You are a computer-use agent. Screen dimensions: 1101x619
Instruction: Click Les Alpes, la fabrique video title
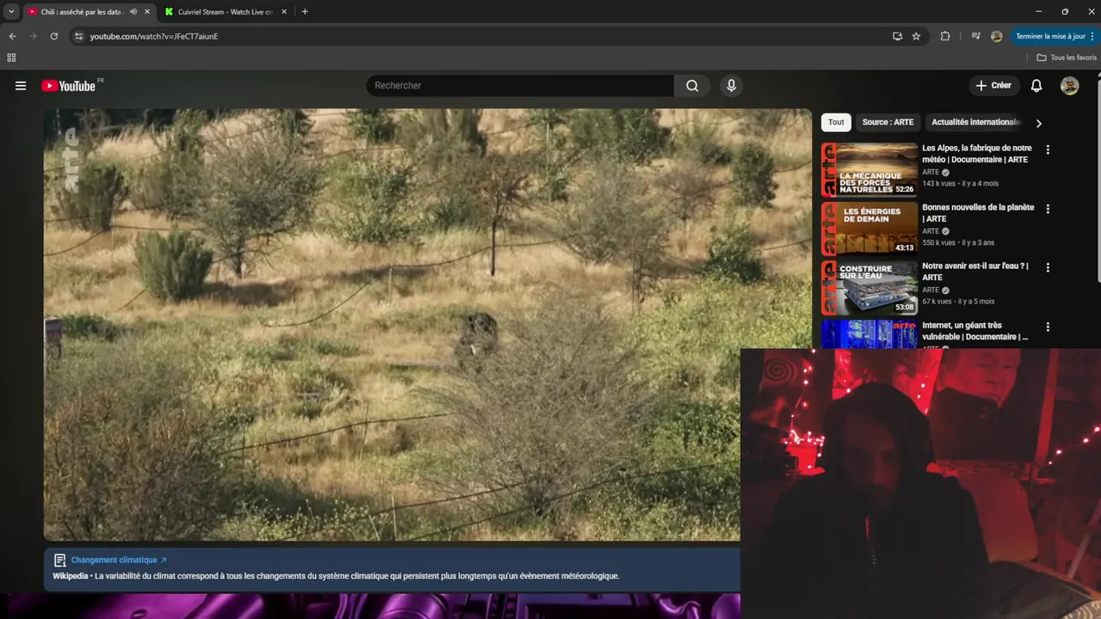tap(977, 154)
